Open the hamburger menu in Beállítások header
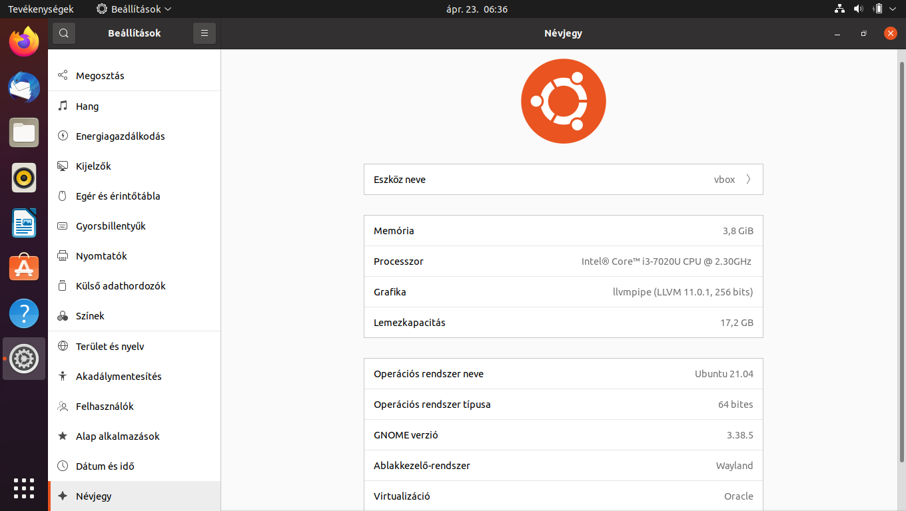The image size is (906, 511). coord(205,33)
